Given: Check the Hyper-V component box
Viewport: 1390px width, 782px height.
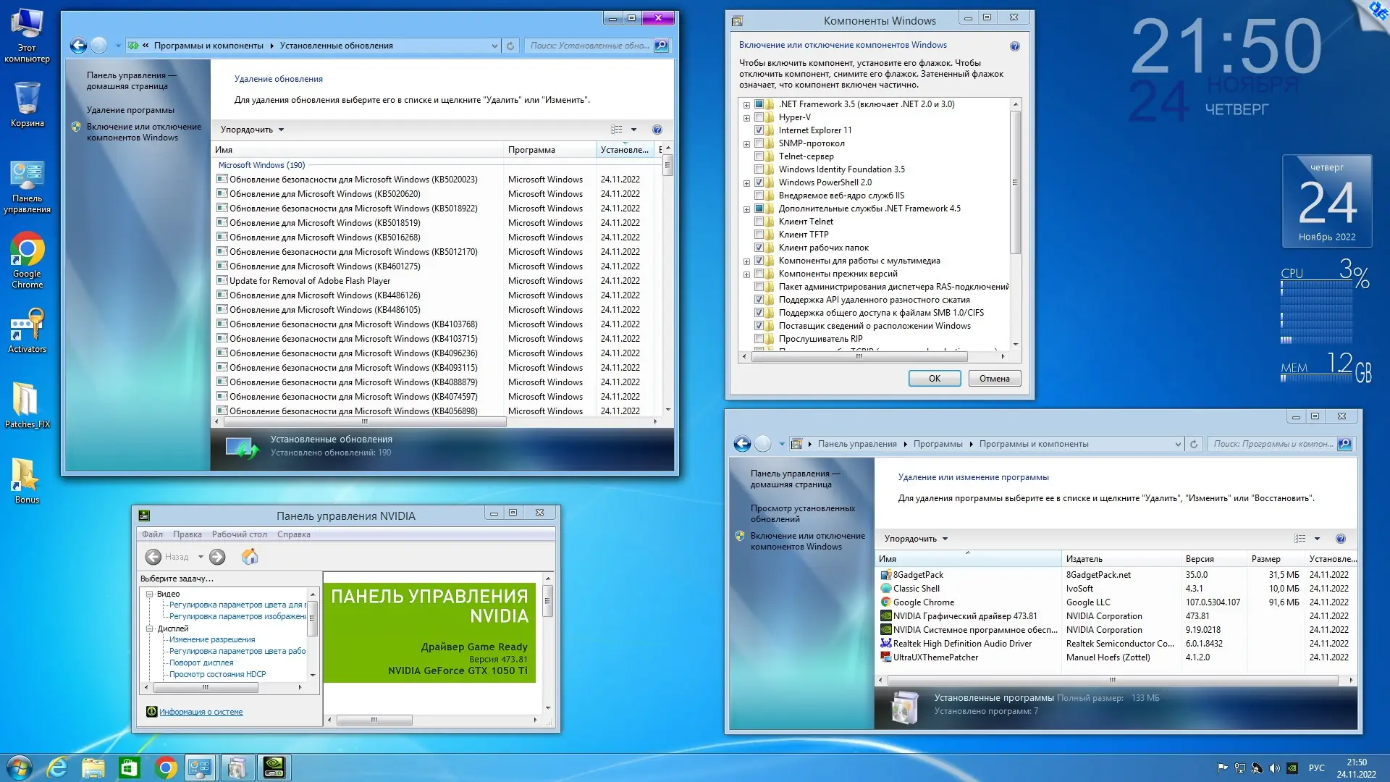Looking at the screenshot, I should [x=759, y=117].
